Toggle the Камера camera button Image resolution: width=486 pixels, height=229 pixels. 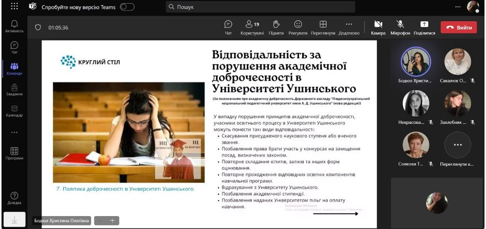378,27
